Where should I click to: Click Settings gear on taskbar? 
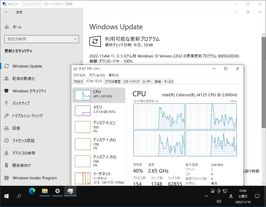pos(58,191)
